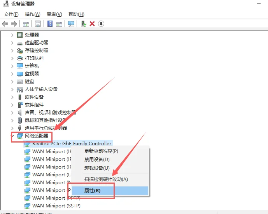Screen dimensions: 268x214
Task: Open the 帮助(H) menu
Action: tap(76, 14)
